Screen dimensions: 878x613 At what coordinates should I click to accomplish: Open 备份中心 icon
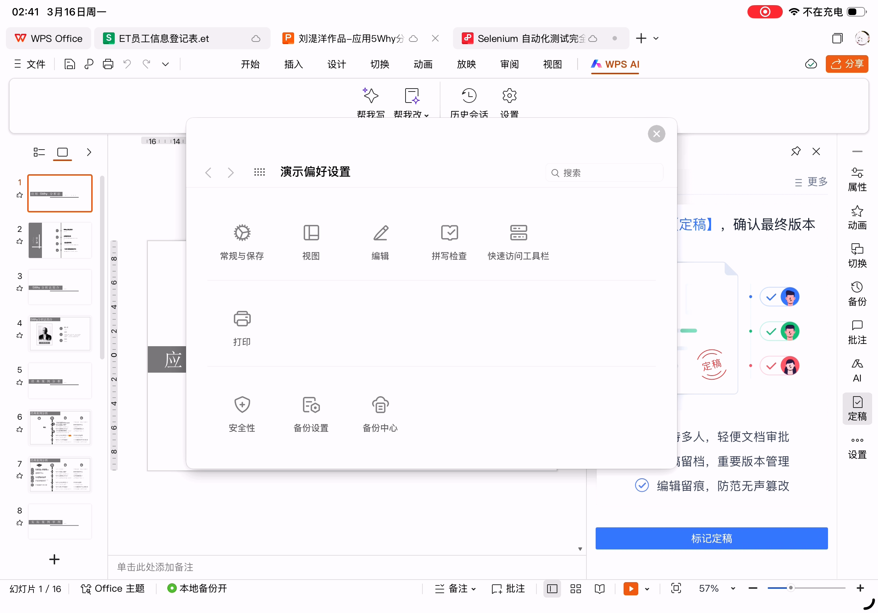[380, 405]
